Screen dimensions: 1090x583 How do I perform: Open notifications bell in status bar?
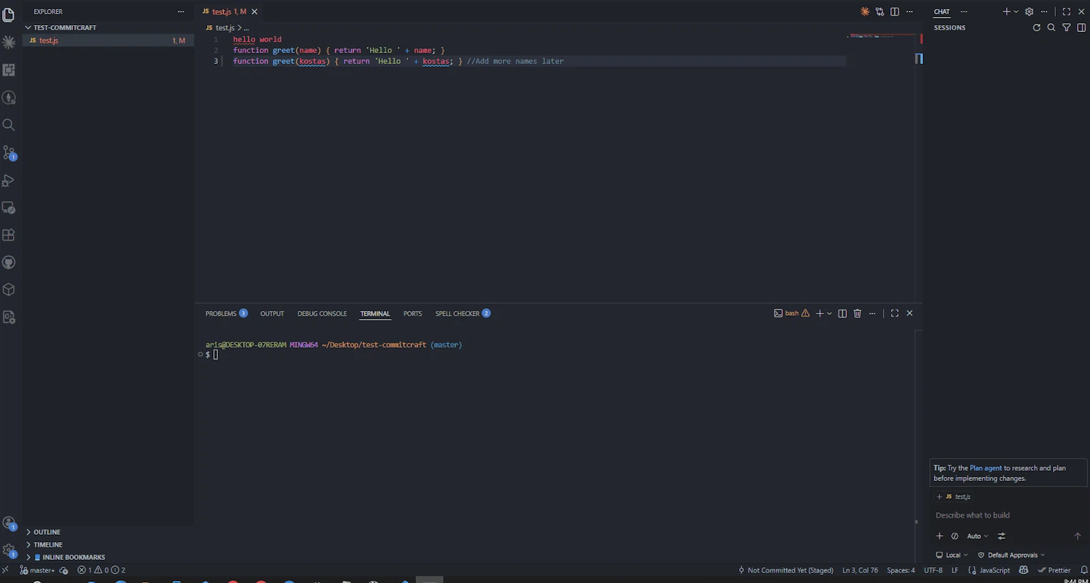pyautogui.click(x=1084, y=570)
